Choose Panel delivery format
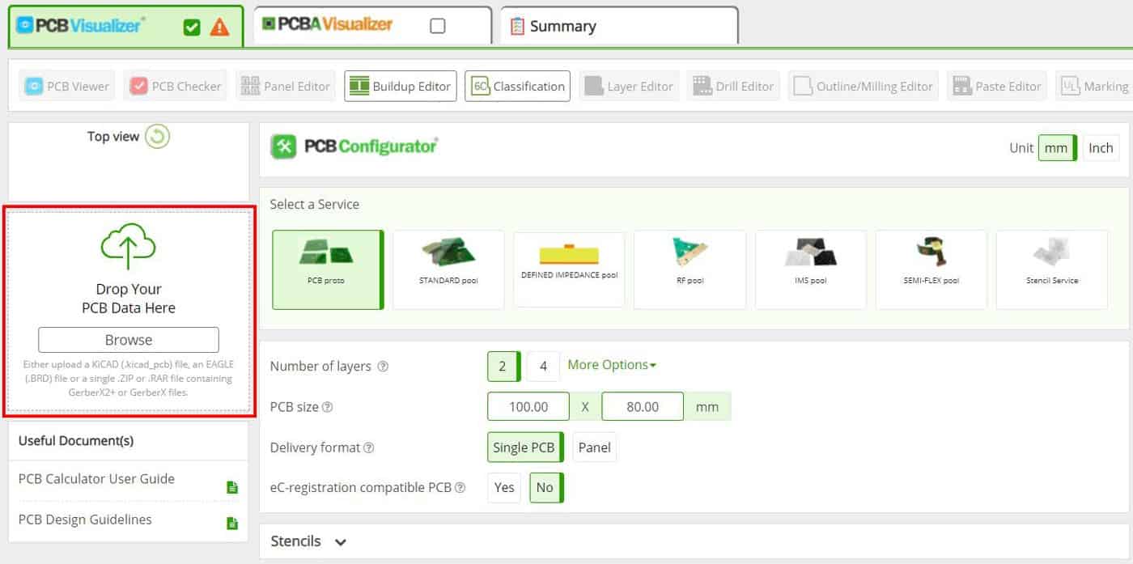Viewport: 1133px width, 564px height. pos(594,447)
